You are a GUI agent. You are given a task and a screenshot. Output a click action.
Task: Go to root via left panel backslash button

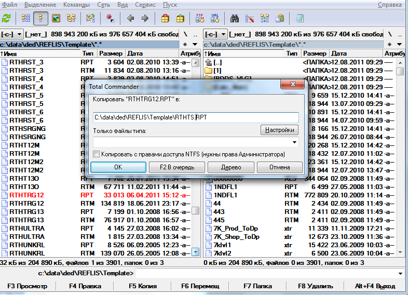(x=185, y=34)
